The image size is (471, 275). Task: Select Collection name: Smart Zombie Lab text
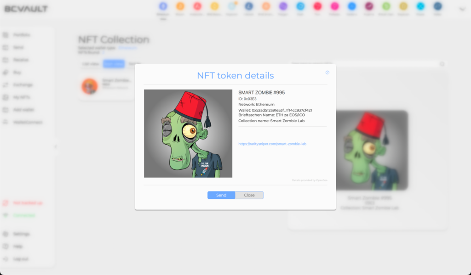point(271,121)
